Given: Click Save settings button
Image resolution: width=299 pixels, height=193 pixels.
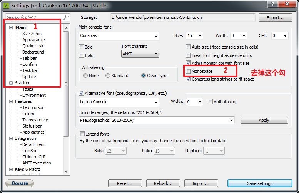Looking at the screenshot, I should click(260, 183).
